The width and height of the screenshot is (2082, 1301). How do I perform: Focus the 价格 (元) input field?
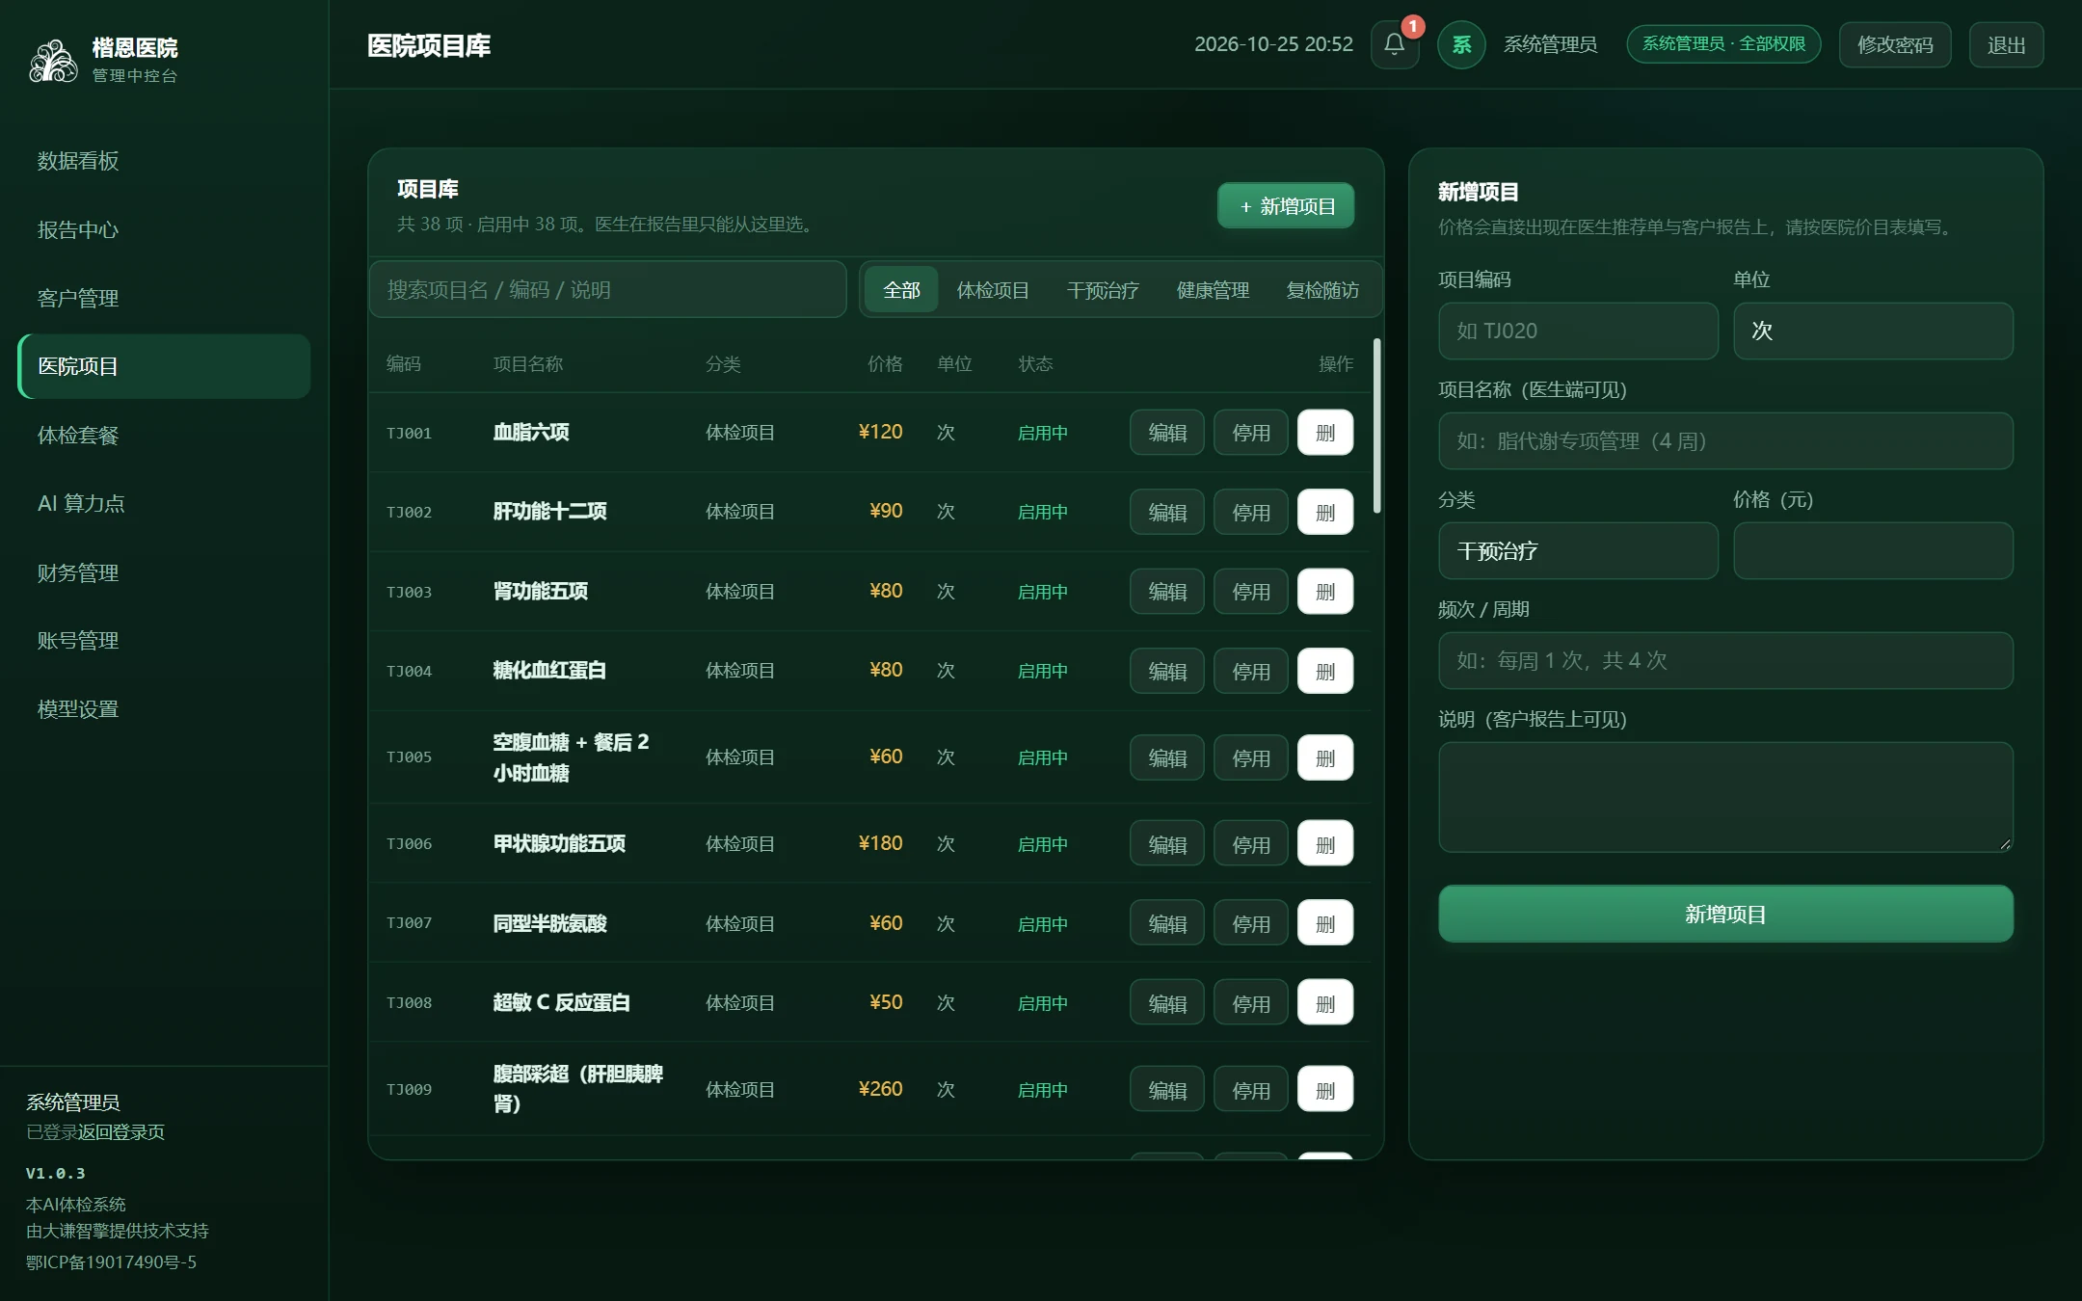pyautogui.click(x=1873, y=550)
